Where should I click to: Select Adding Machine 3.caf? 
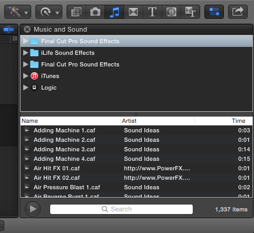(x=136, y=149)
